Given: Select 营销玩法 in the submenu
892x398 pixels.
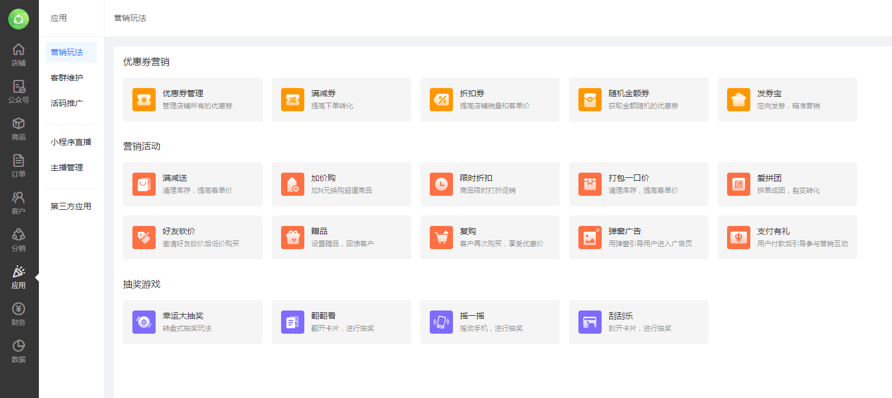Looking at the screenshot, I should pos(67,52).
